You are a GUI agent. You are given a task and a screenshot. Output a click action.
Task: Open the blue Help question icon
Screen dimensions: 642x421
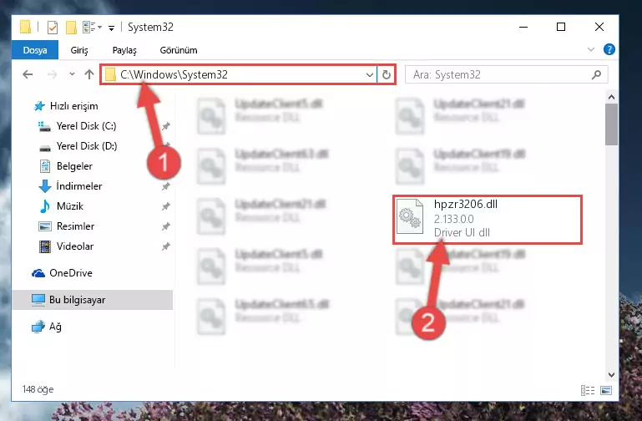pos(609,49)
